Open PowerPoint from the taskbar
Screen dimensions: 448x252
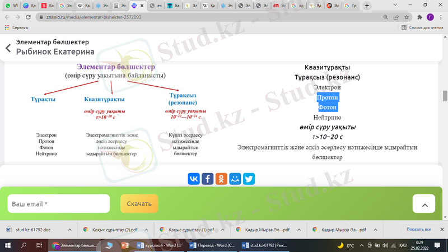pos(124,245)
